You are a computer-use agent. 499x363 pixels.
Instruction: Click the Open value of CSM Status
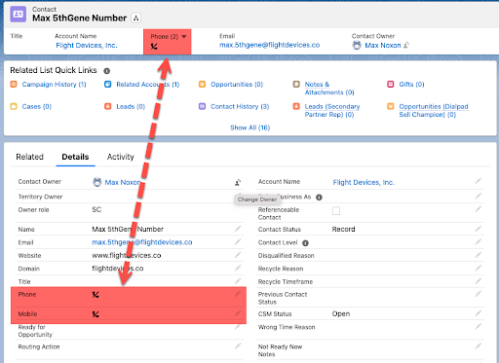tap(341, 313)
